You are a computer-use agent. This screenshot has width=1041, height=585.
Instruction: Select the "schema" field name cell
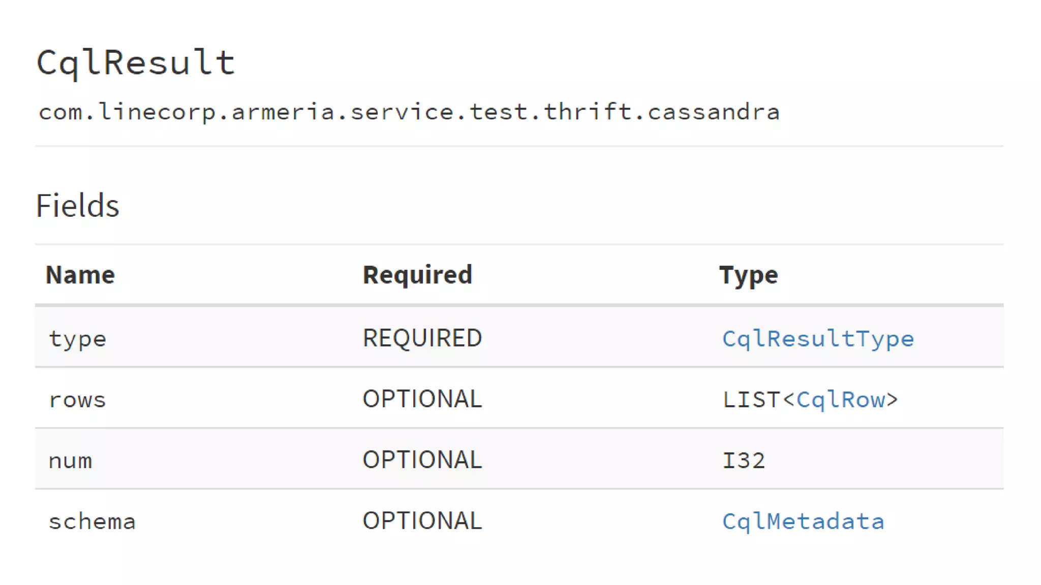[92, 522]
